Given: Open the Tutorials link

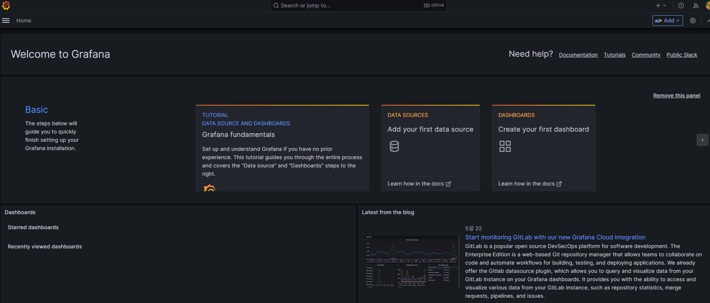Looking at the screenshot, I should pyautogui.click(x=615, y=55).
